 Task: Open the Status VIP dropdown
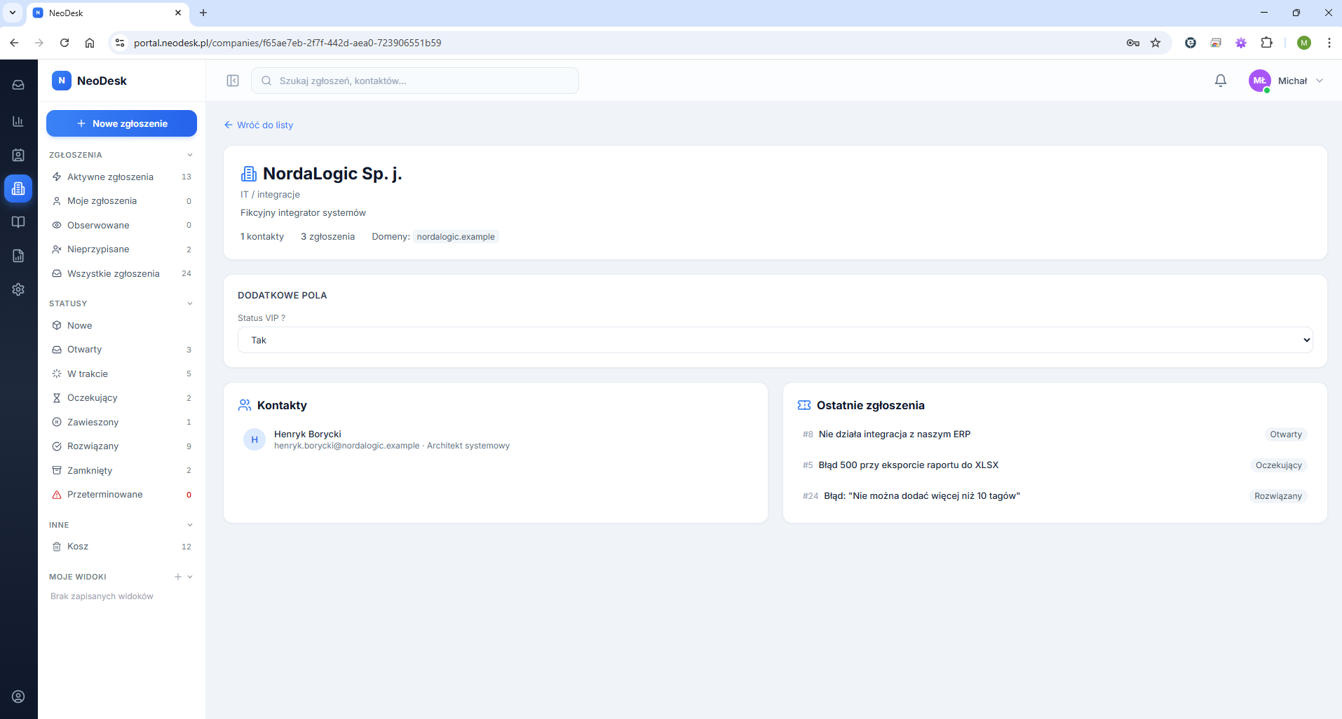tap(775, 340)
